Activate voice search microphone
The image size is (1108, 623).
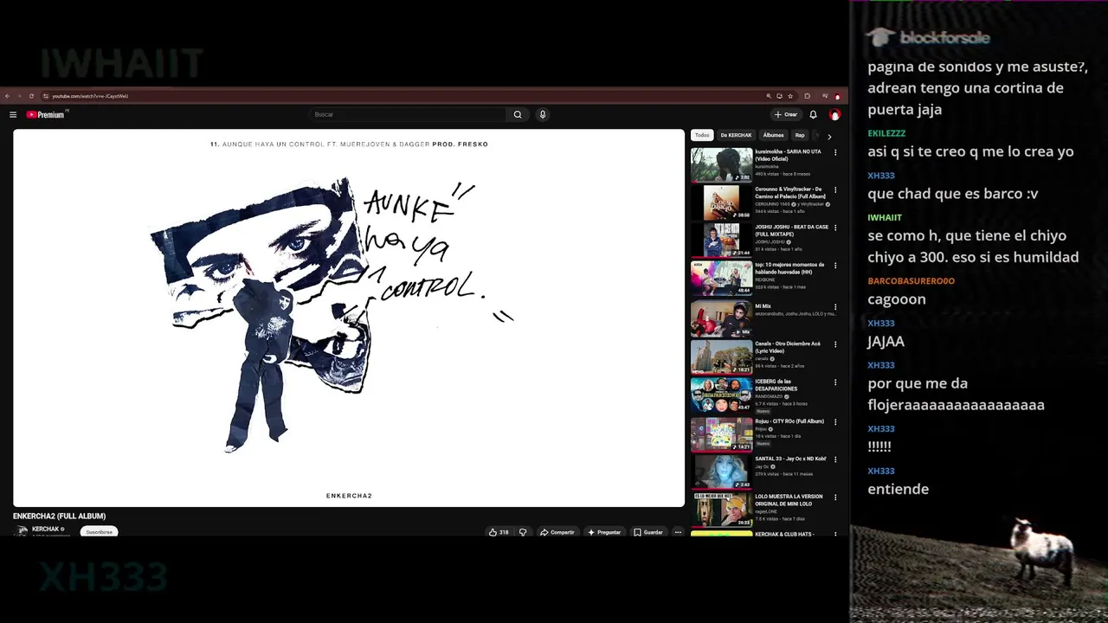click(543, 114)
